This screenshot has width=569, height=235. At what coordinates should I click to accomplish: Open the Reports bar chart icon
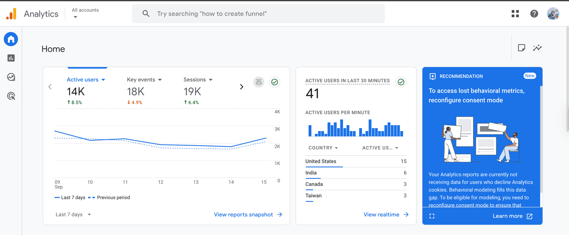pyautogui.click(x=11, y=58)
